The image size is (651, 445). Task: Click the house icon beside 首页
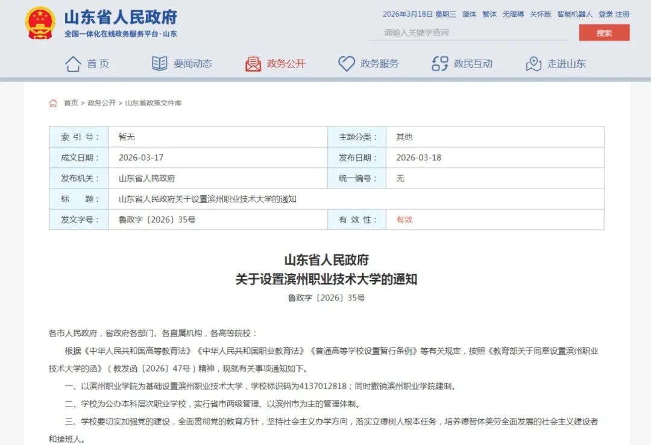click(x=73, y=64)
